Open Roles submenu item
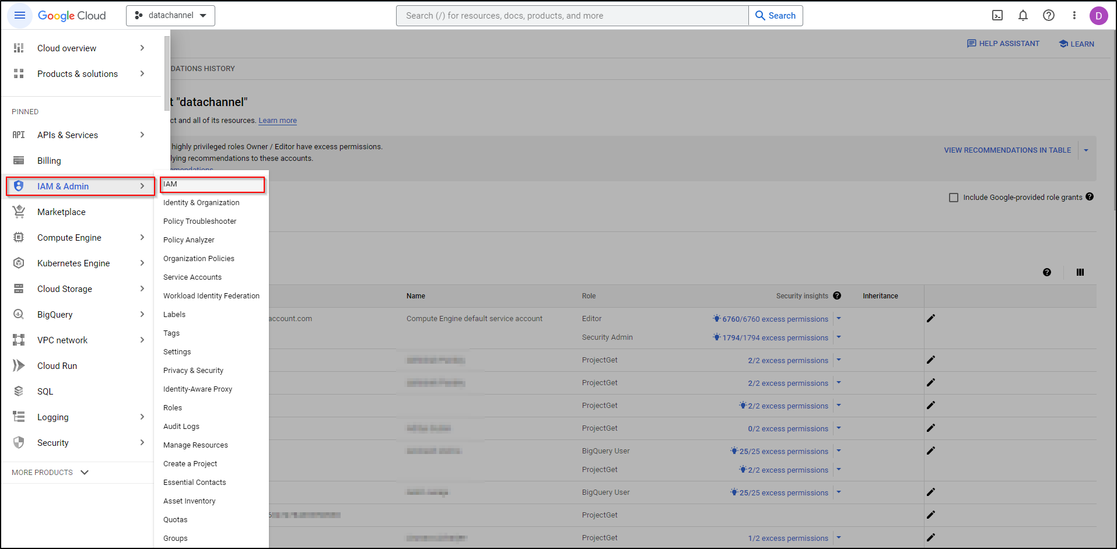 pos(173,408)
